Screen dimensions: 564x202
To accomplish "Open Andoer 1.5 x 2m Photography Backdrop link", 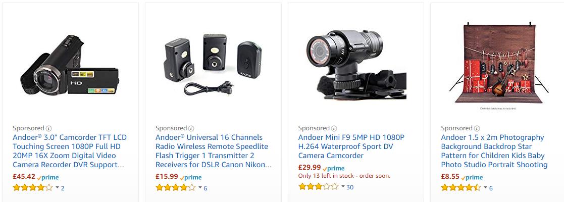I will [x=494, y=151].
